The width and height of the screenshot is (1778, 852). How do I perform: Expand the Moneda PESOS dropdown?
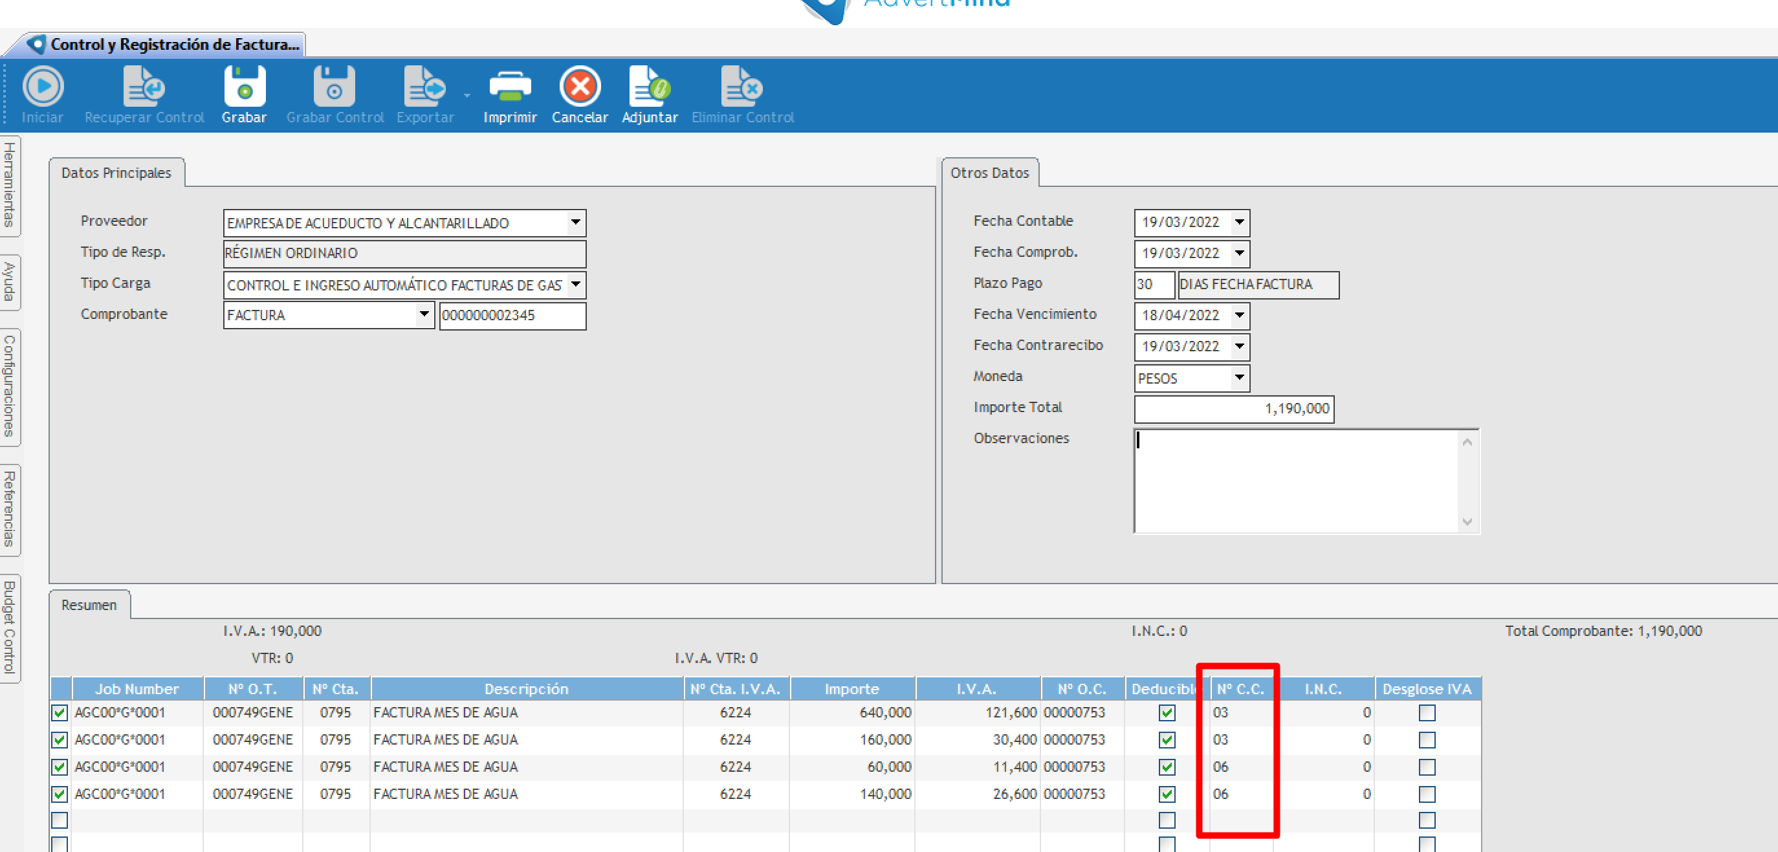[x=1239, y=377]
